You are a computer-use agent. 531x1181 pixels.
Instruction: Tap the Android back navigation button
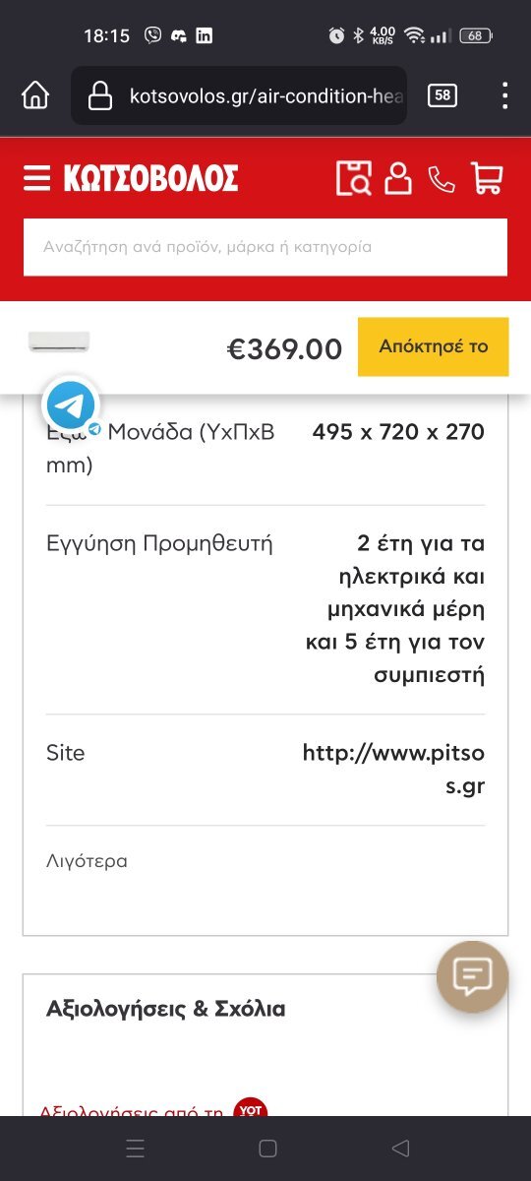[399, 1149]
